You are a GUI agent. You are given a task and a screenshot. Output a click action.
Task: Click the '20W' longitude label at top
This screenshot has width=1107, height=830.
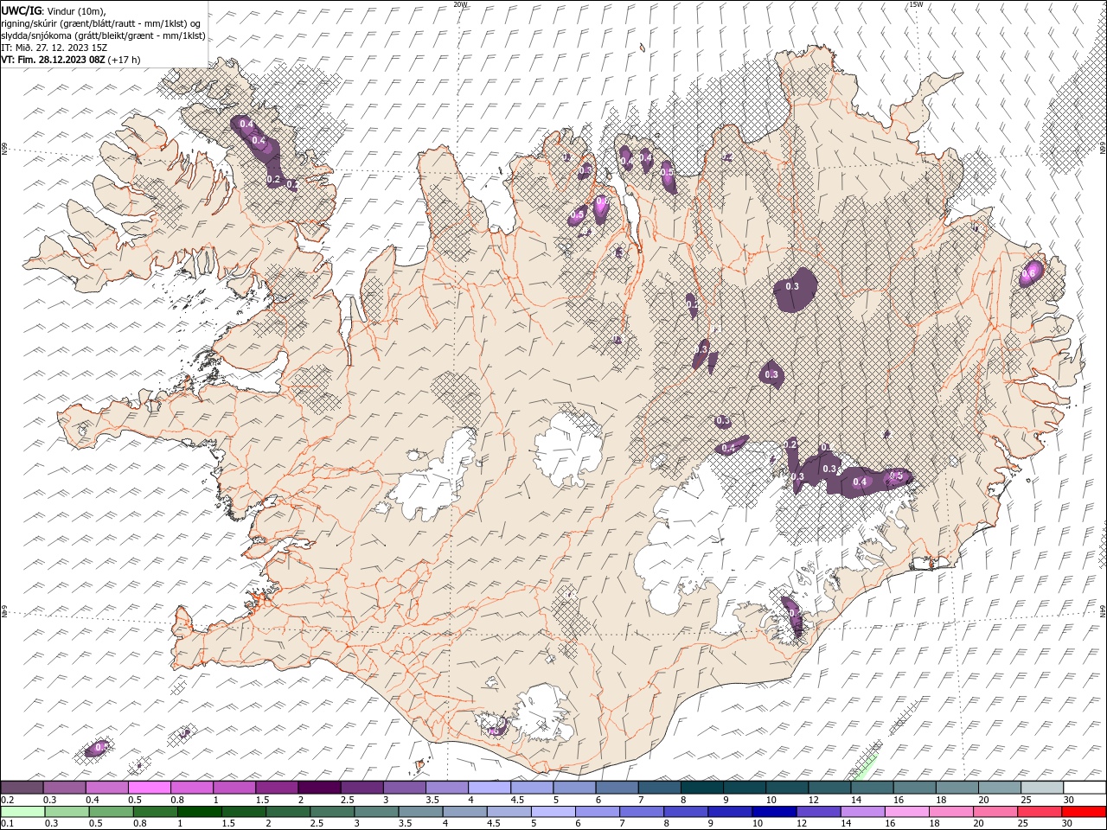pos(460,3)
